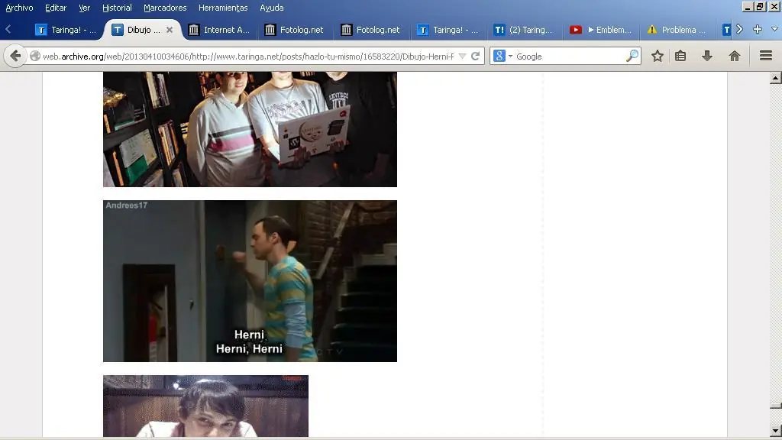The height and width of the screenshot is (440, 782).
Task: Switch to the second Fotolog.net tab
Action: click(370, 30)
